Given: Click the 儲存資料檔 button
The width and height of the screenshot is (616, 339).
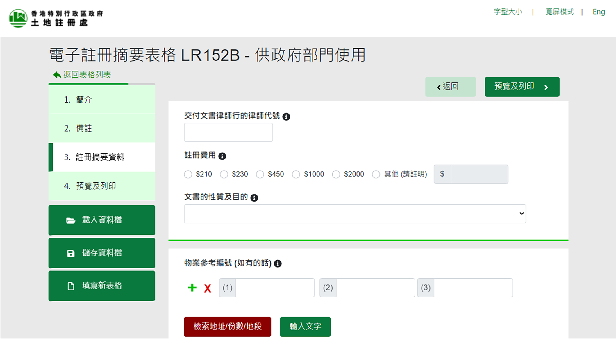Looking at the screenshot, I should (102, 253).
